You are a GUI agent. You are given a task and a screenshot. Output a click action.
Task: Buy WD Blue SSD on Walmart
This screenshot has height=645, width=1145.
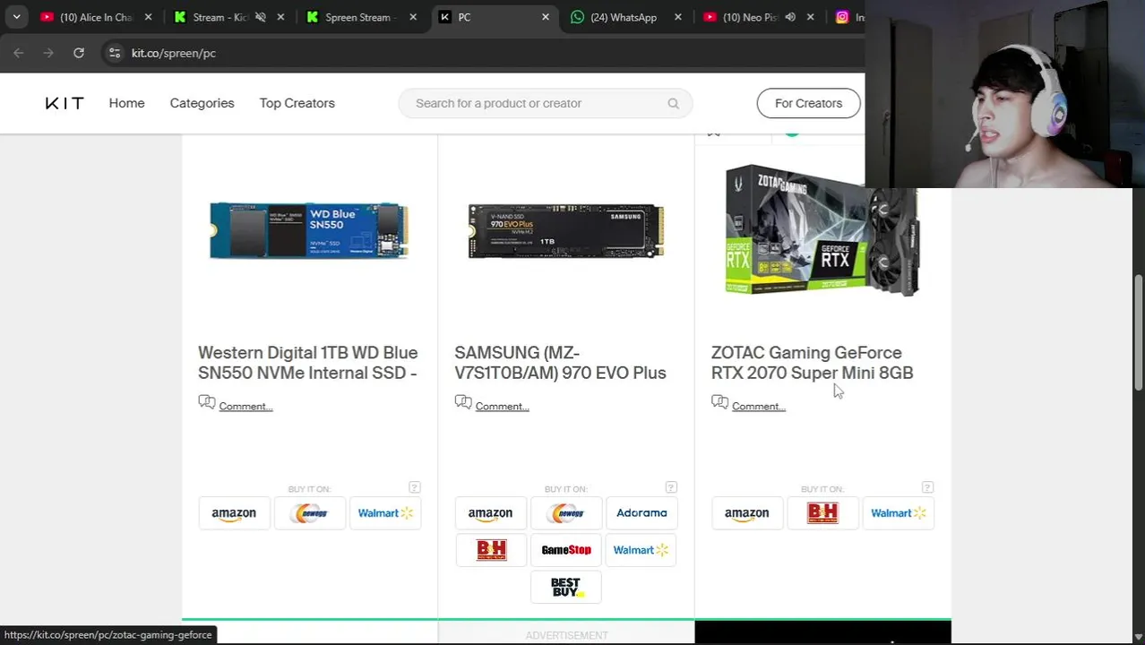click(385, 513)
